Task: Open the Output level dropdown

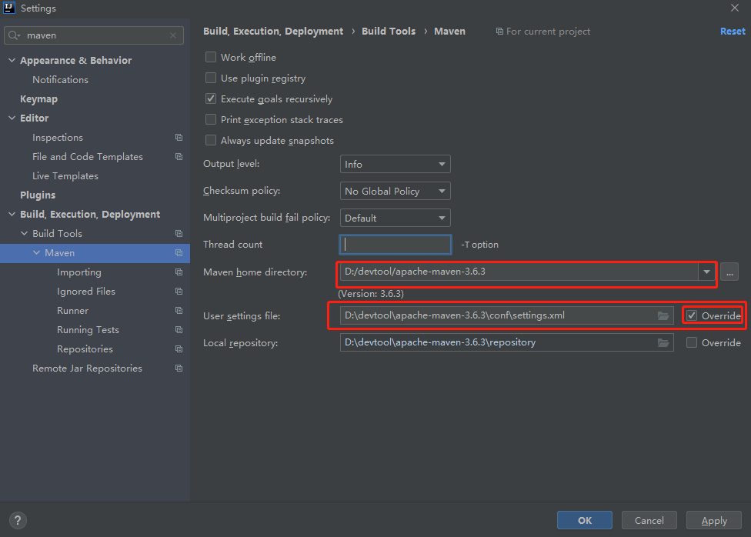Action: 396,165
